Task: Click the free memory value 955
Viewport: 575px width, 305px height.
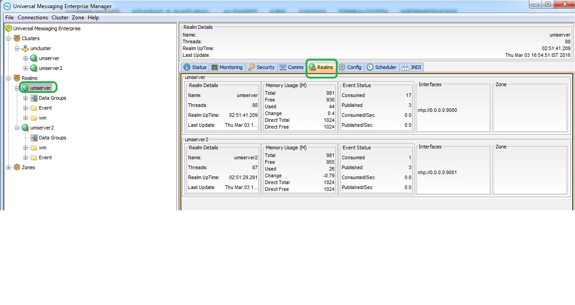Action: click(x=330, y=162)
